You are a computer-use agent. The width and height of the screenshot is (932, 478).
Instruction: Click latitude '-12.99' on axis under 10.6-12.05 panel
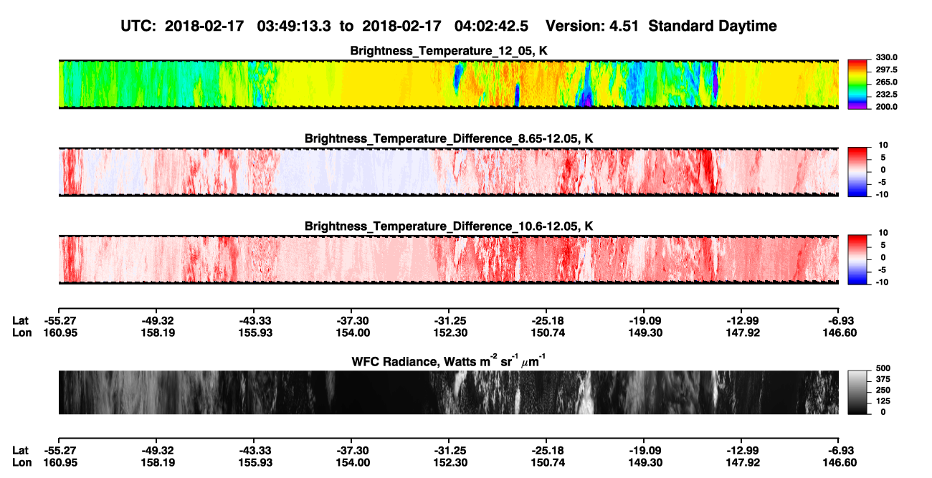pos(742,321)
